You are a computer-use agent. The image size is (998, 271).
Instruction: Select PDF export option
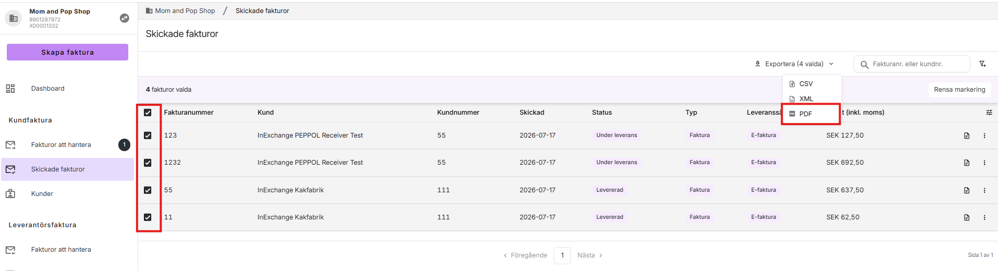(812, 114)
